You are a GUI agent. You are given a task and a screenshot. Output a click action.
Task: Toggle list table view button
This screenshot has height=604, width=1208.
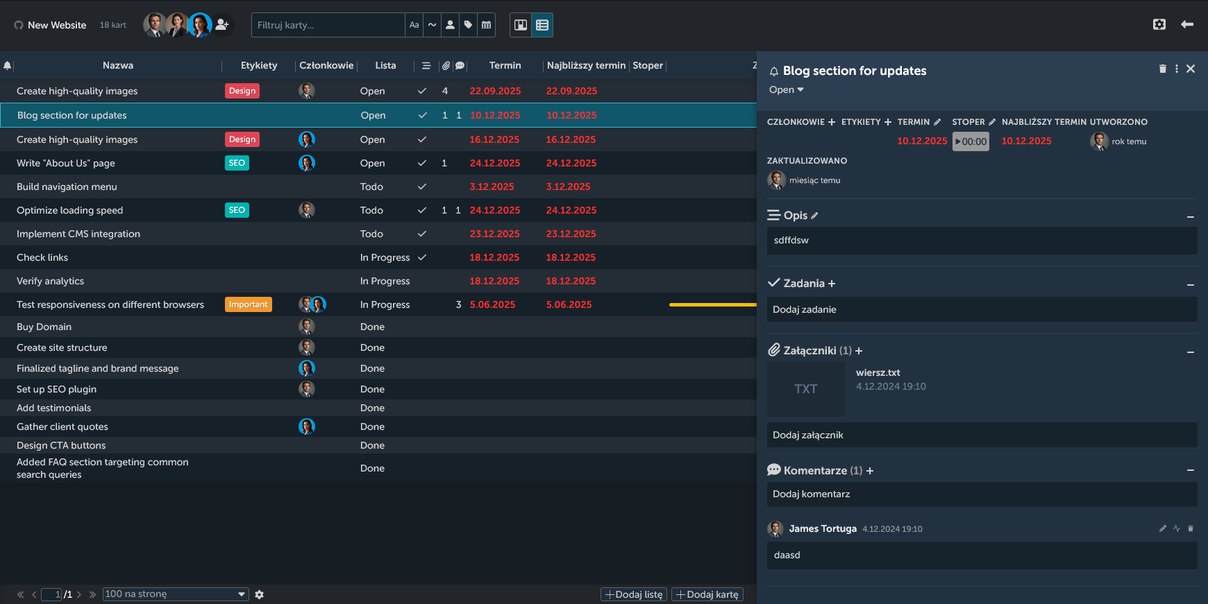point(542,25)
